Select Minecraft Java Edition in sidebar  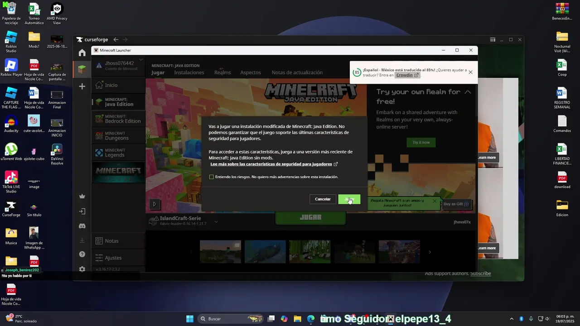[x=118, y=102]
